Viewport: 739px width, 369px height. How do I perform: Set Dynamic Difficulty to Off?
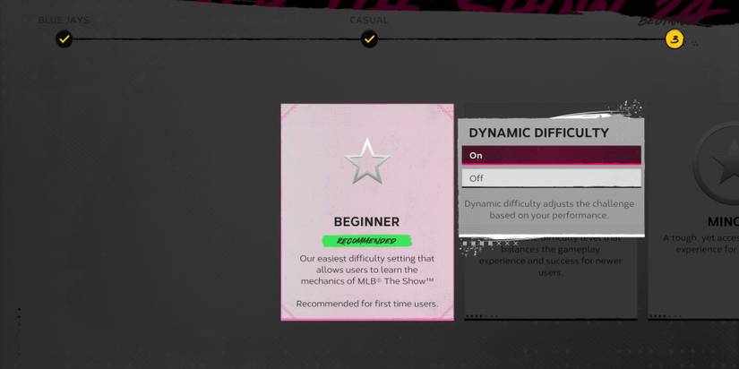[x=551, y=178]
